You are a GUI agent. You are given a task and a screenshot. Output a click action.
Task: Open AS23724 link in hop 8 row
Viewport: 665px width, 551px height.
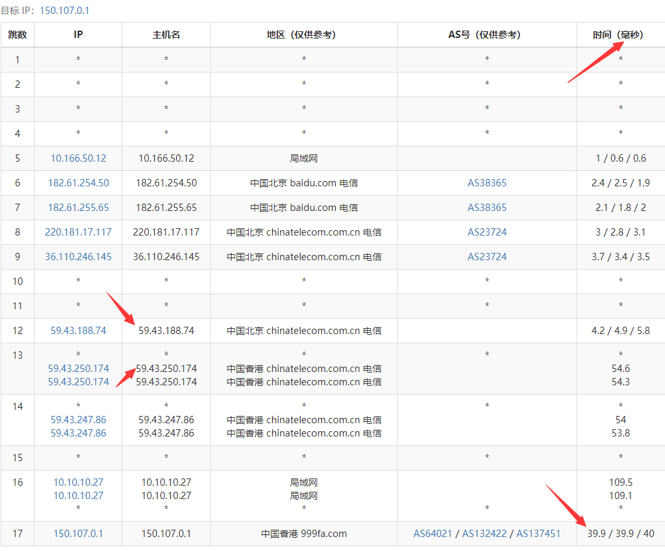(x=487, y=232)
